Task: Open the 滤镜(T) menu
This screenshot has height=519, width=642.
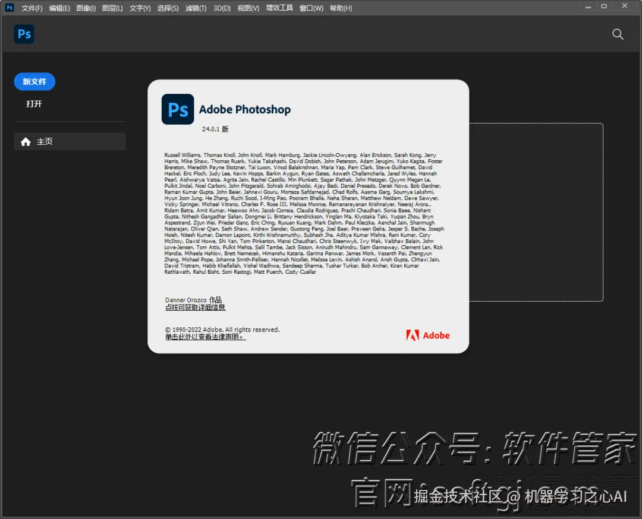Action: pyautogui.click(x=196, y=8)
